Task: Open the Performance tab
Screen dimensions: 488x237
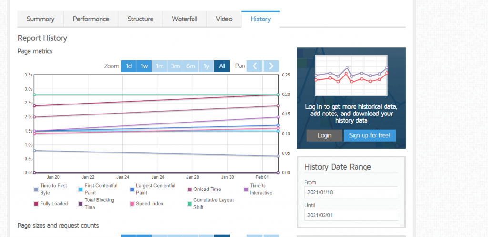Action: tap(91, 19)
